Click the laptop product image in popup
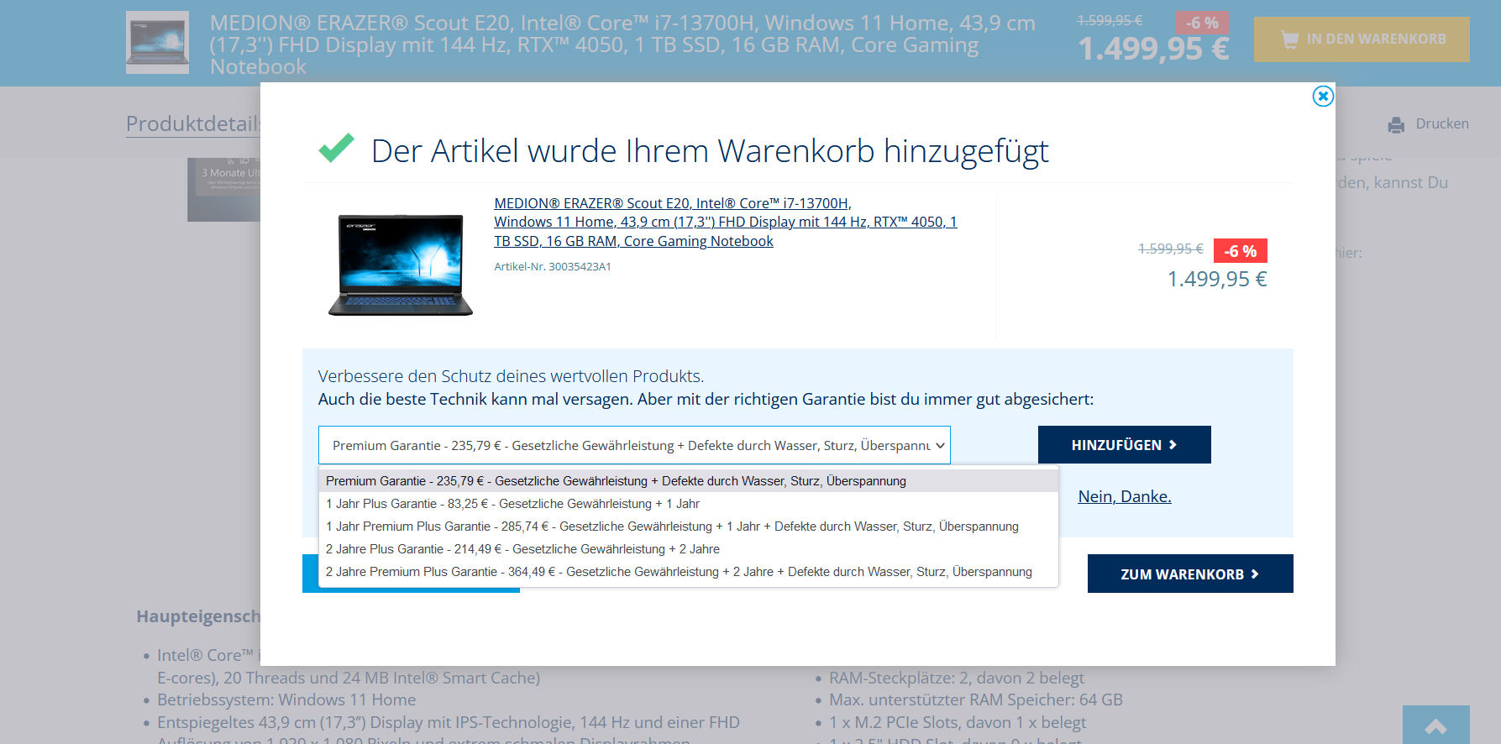Screen dimensions: 1501x744 click(401, 265)
